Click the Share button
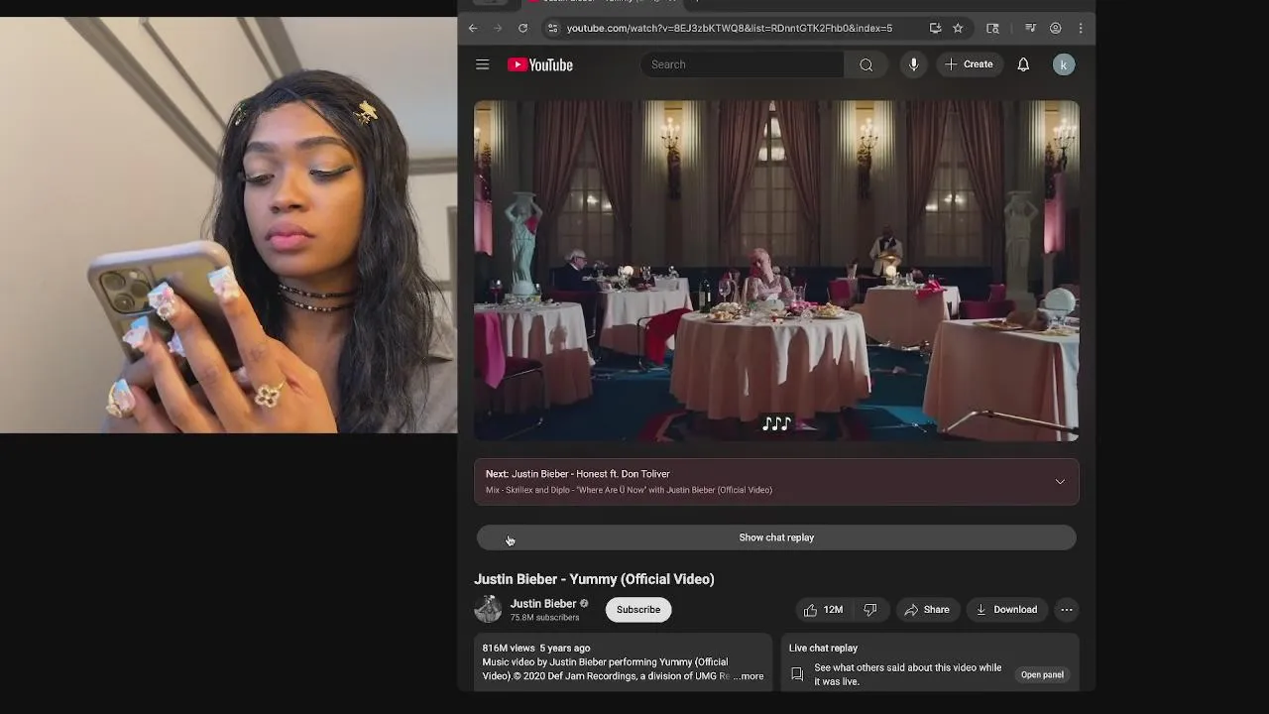 click(927, 610)
